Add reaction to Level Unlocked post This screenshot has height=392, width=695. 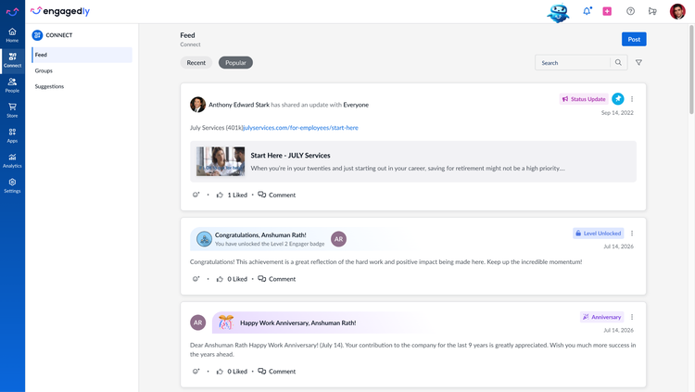(196, 279)
